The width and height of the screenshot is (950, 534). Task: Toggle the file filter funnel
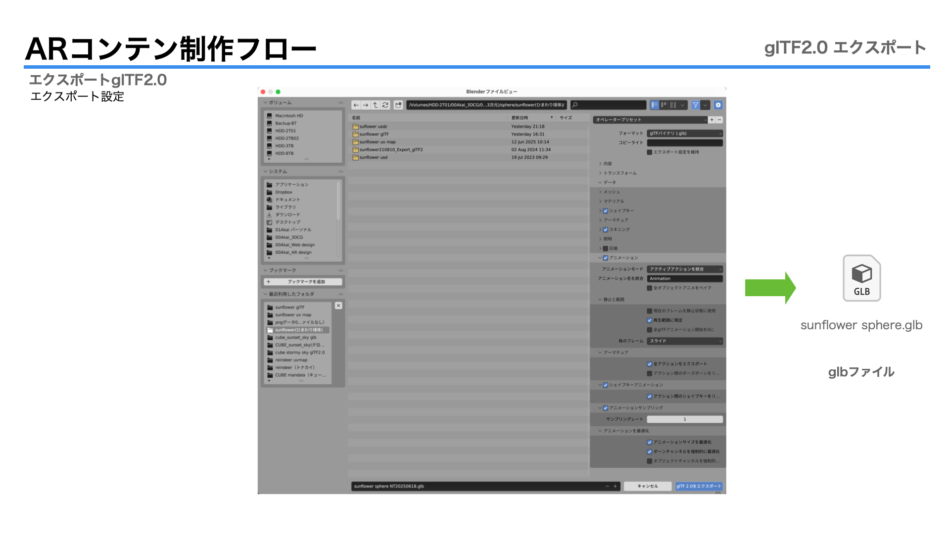pyautogui.click(x=696, y=105)
